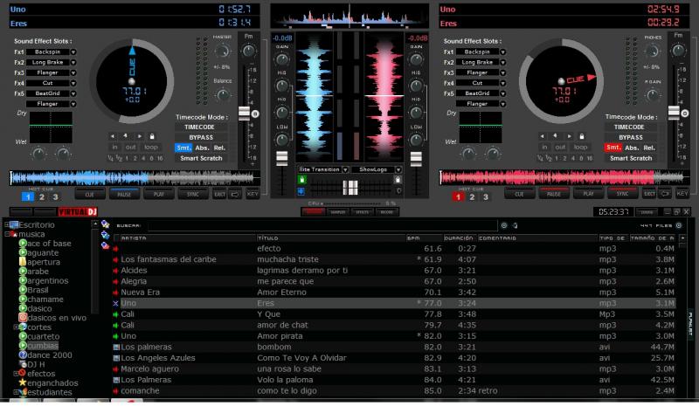Open the enganchados star folder
The image size is (699, 406).
click(x=48, y=382)
